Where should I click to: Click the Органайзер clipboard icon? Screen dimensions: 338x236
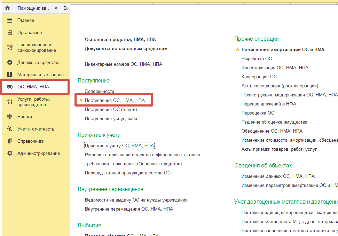pyautogui.click(x=10, y=32)
